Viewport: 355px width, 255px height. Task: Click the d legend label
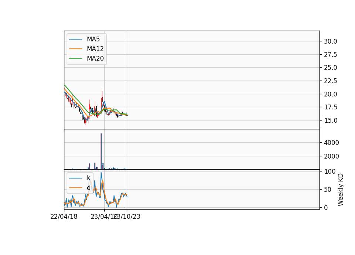tap(88, 188)
